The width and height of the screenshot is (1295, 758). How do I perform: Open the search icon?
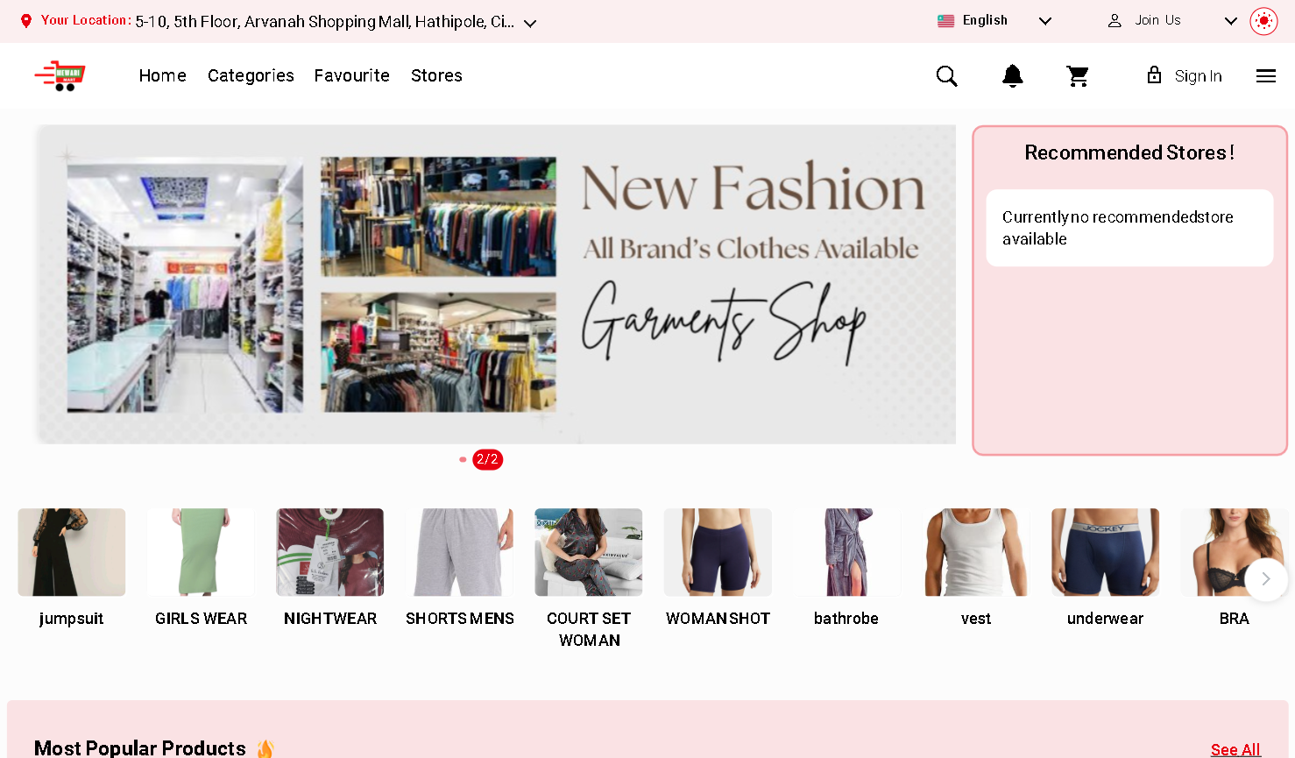(x=946, y=76)
